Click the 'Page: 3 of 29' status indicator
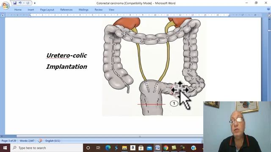The image size is (271, 152). [9, 141]
